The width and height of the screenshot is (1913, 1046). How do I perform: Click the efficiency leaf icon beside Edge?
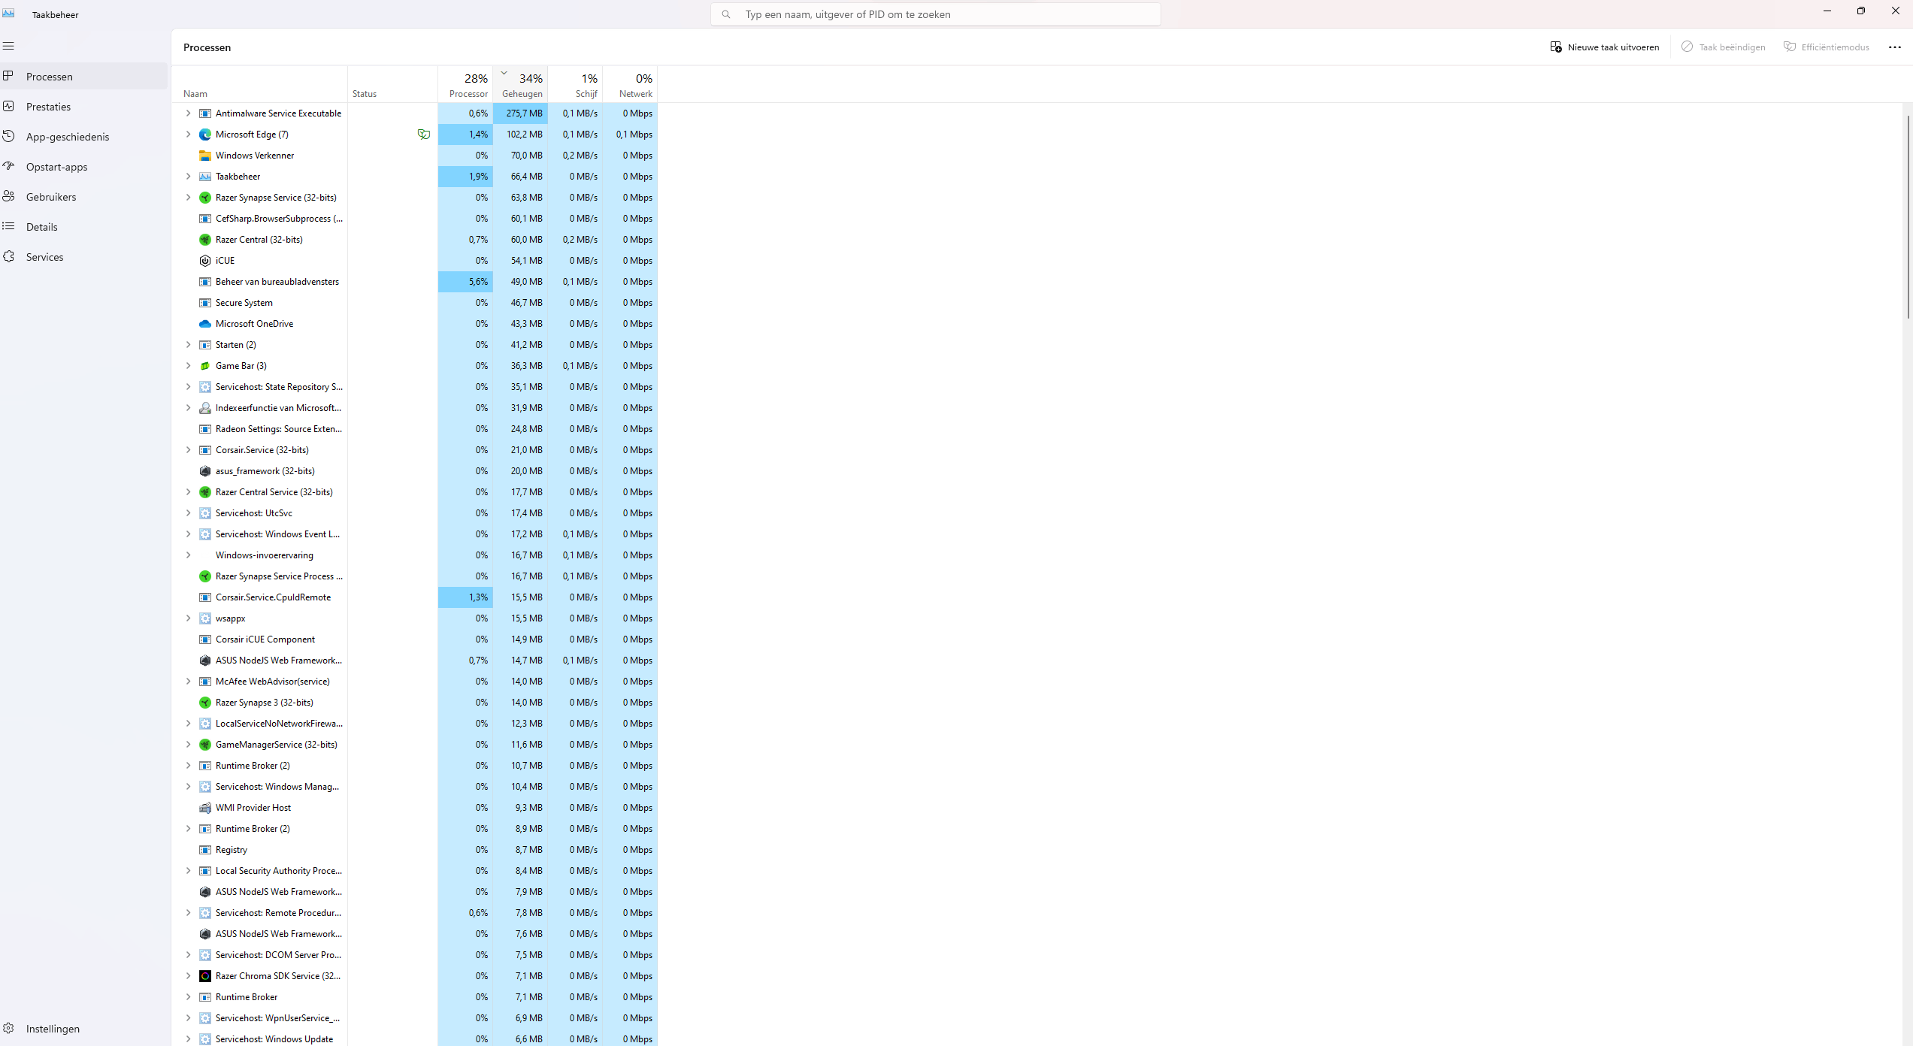[424, 135]
